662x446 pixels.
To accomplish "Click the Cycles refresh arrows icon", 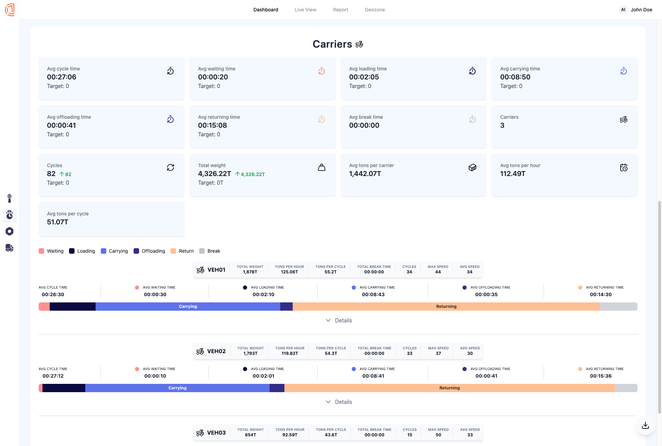I will (171, 167).
